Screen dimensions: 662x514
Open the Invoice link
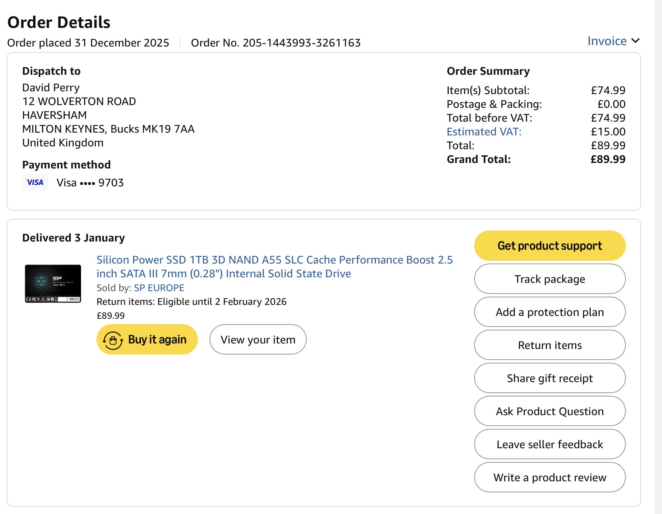tap(607, 41)
